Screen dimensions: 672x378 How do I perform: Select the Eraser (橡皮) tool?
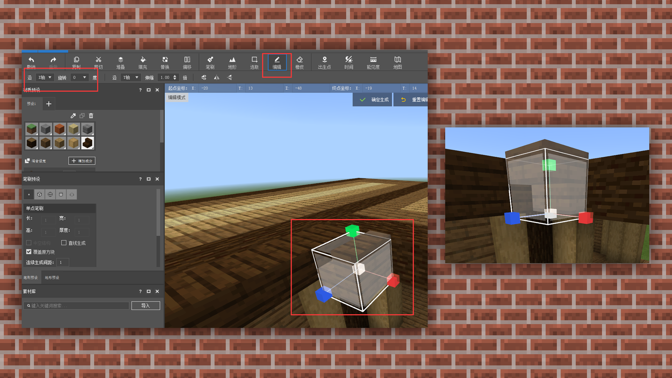[x=299, y=62]
